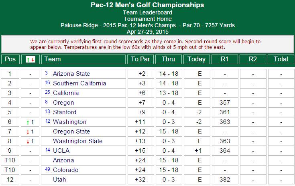The height and width of the screenshot is (186, 295).
Task: Click Arizona State's rank number 3
Action: click(46, 73)
